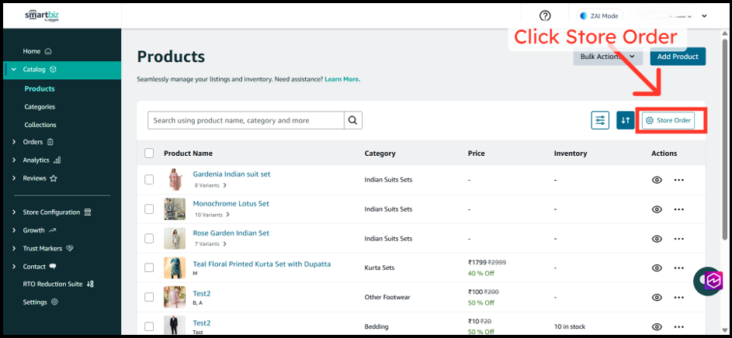The height and width of the screenshot is (338, 732).
Task: Click the search magnifier icon
Action: click(x=352, y=120)
